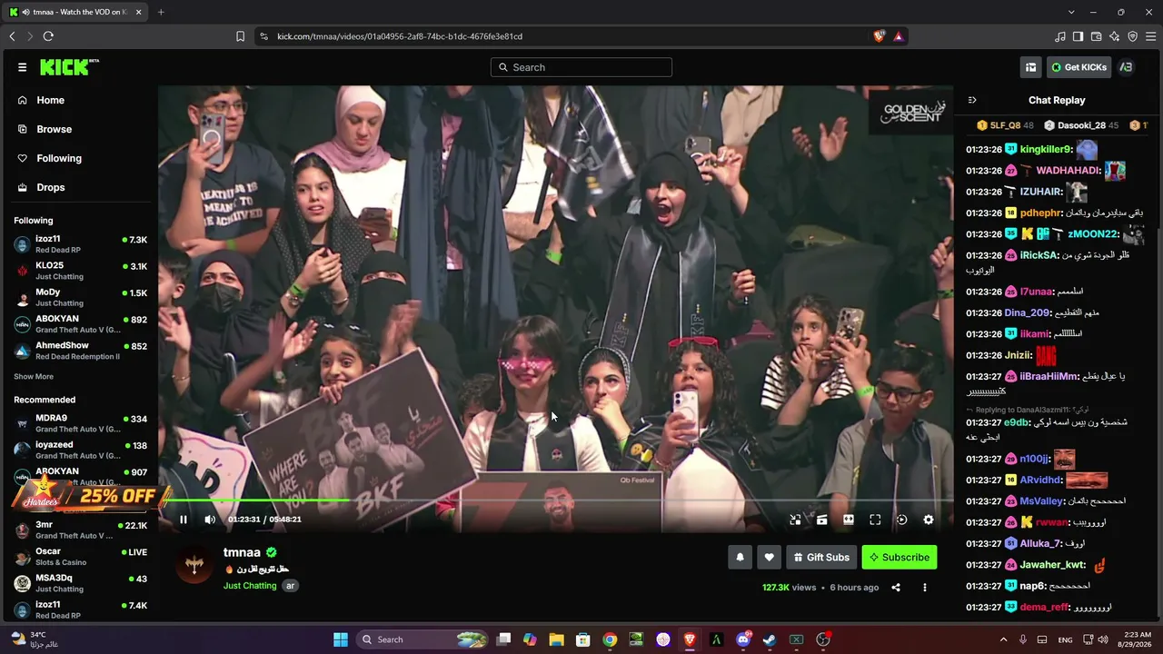Open MSA3Dq recommended channel

80,583
